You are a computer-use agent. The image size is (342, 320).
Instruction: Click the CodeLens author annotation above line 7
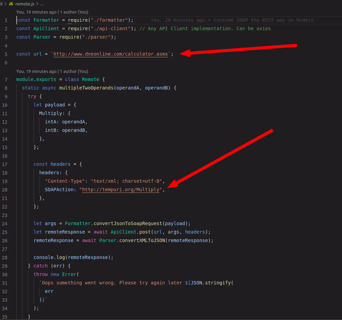tap(52, 71)
